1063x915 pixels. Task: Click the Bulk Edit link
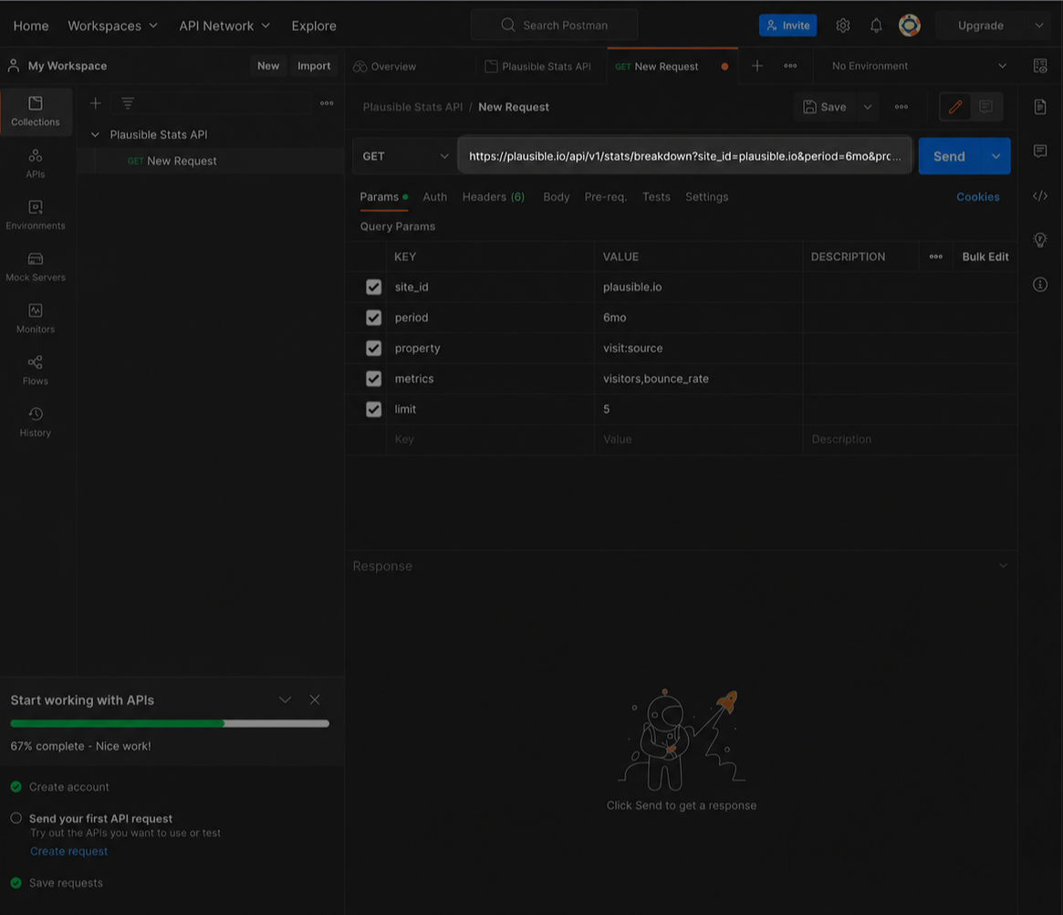[x=985, y=257]
